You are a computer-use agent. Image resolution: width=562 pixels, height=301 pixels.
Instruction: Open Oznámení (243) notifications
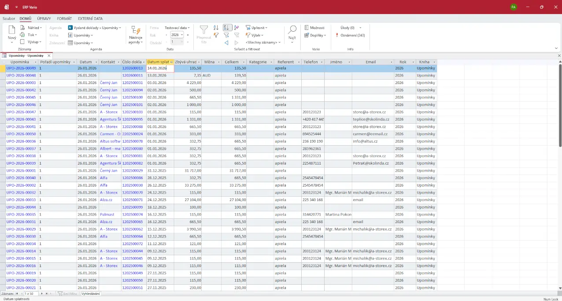click(x=352, y=35)
